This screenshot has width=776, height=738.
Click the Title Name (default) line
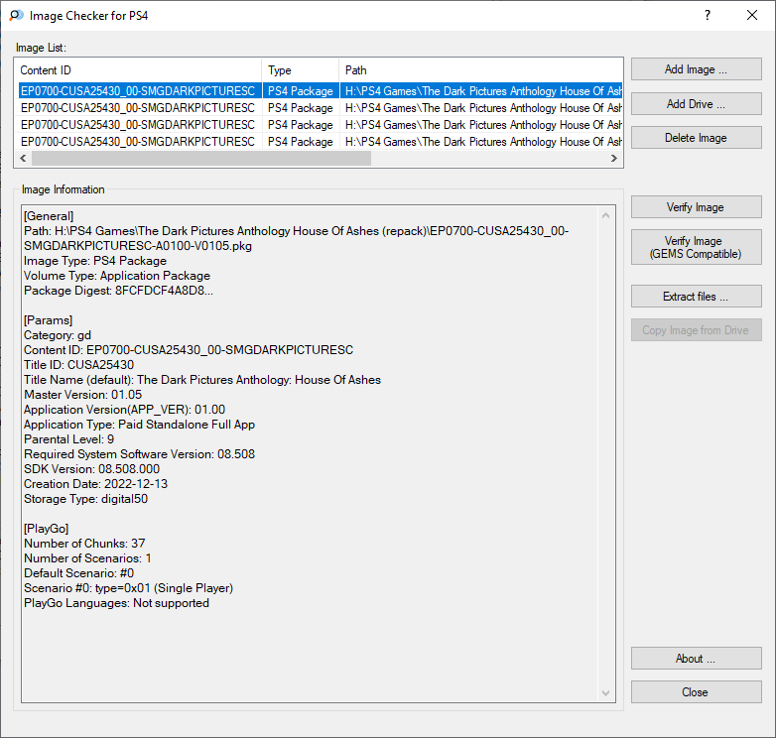coord(202,380)
